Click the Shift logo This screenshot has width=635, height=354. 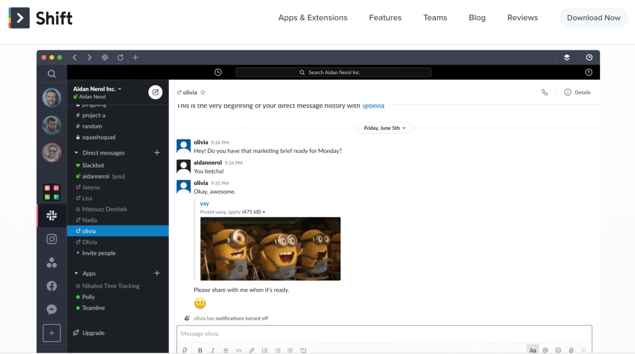coord(41,18)
